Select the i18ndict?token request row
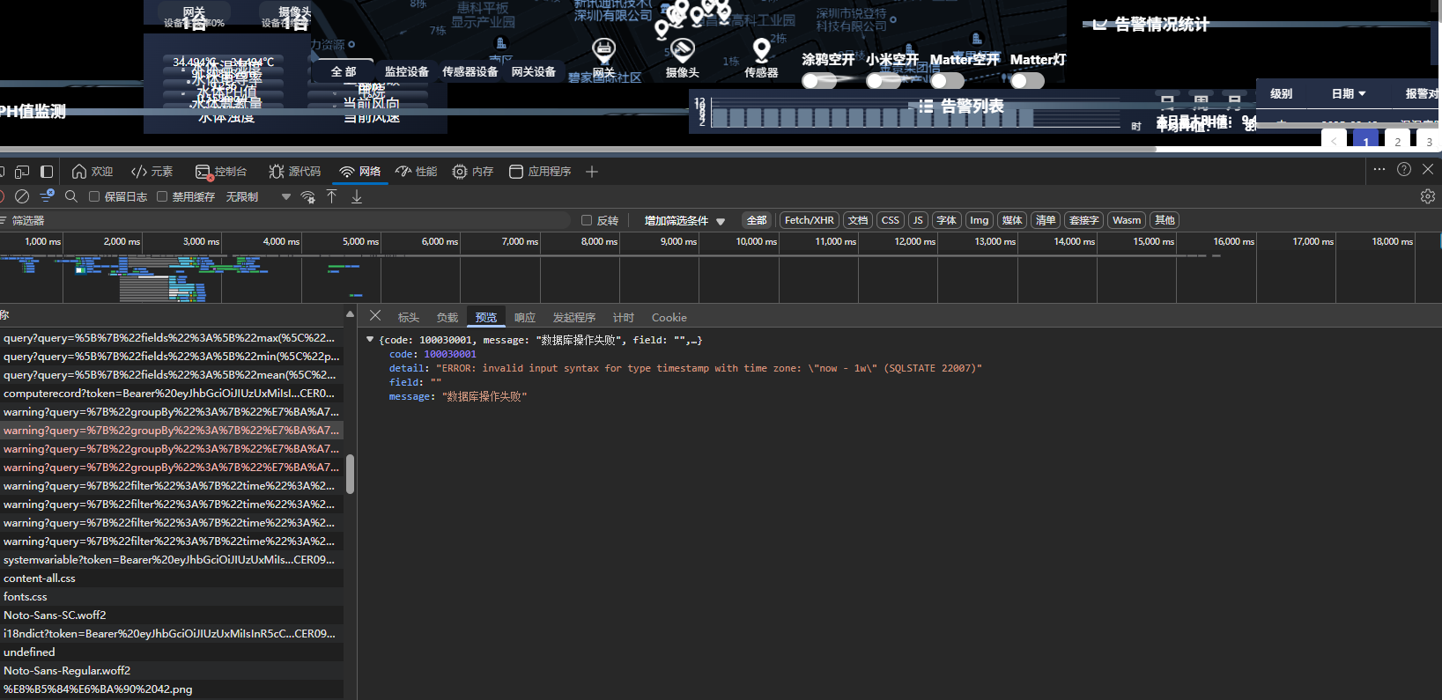Image resolution: width=1442 pixels, height=700 pixels. click(172, 634)
